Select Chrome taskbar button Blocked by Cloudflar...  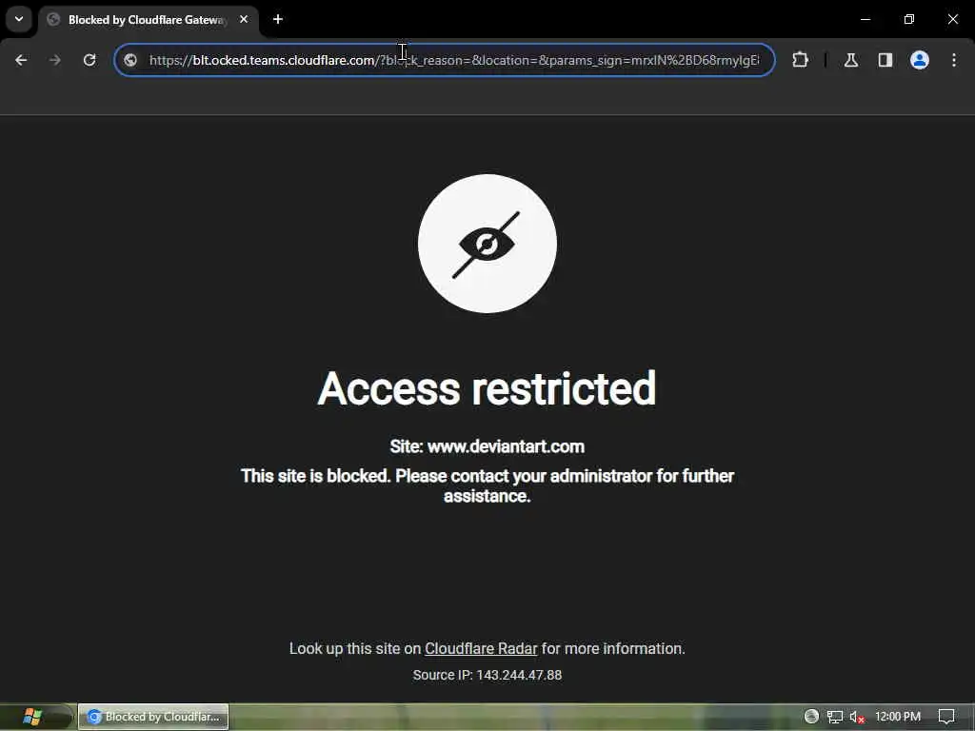(153, 717)
